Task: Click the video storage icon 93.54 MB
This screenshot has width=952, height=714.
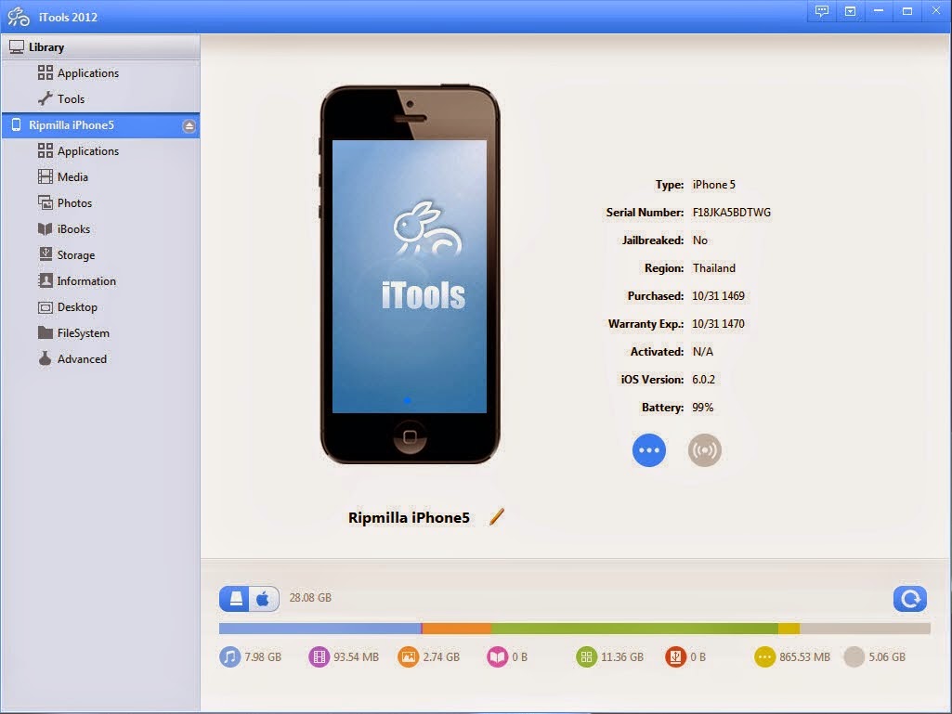Action: 319,657
